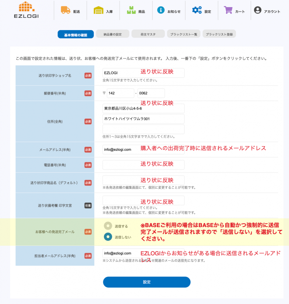This screenshot has height=304, width=289.
Task: Select the 基本情報の確認 tab
Action: 76,35
